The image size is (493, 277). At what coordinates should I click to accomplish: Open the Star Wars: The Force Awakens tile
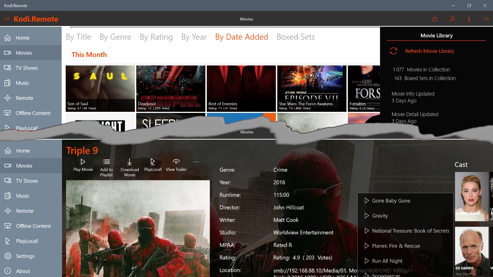click(x=312, y=88)
